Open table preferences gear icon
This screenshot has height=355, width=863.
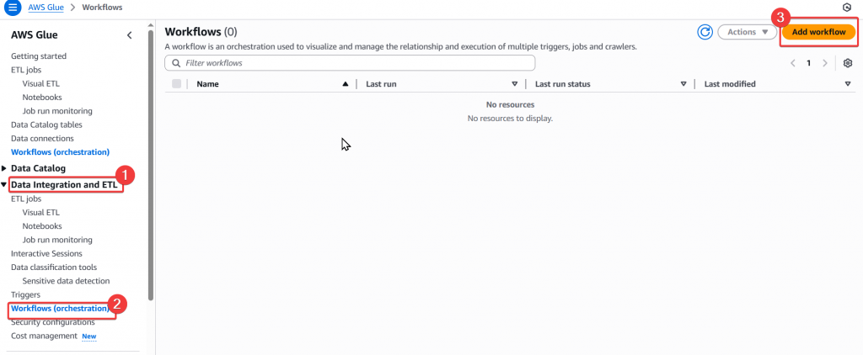point(848,63)
